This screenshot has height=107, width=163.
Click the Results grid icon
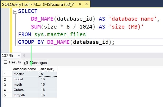tap(5, 62)
